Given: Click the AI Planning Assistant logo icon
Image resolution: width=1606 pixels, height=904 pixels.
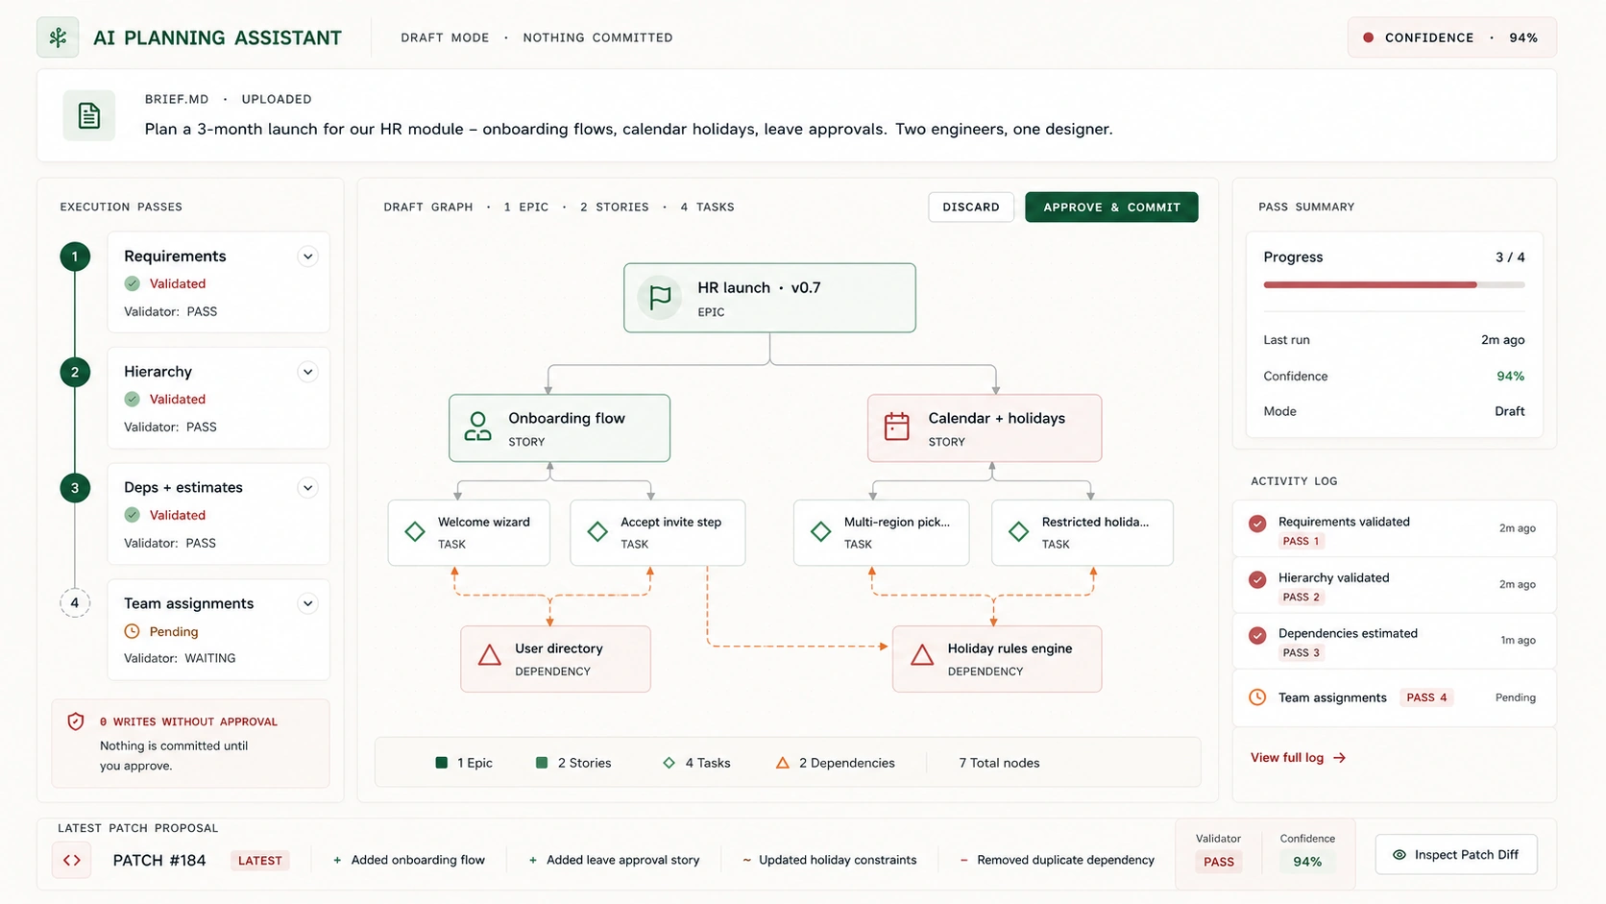Looking at the screenshot, I should pos(58,37).
